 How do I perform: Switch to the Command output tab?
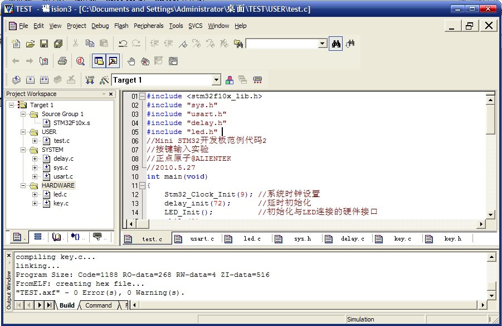(x=98, y=305)
